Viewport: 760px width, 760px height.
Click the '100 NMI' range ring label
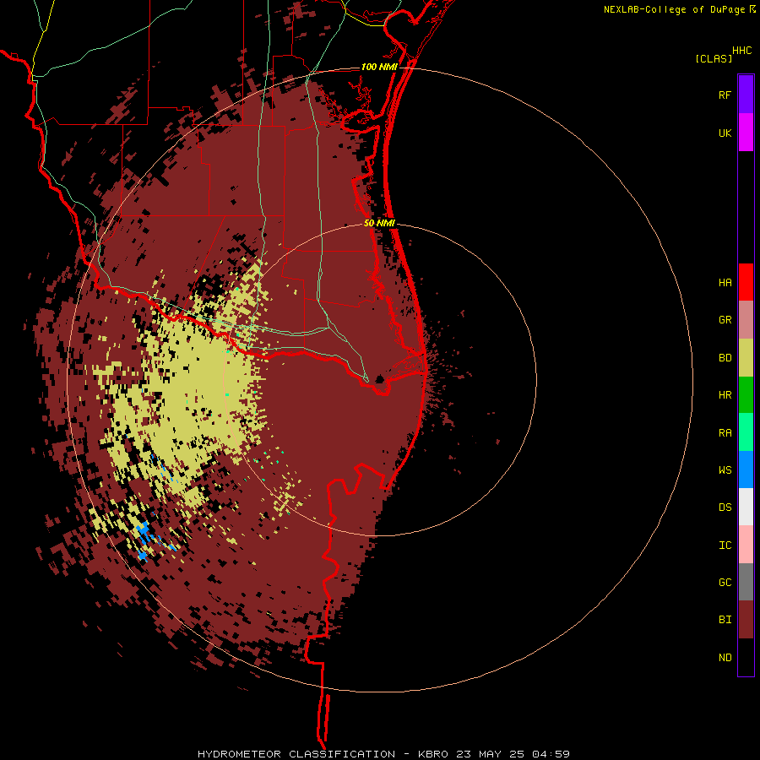[379, 67]
